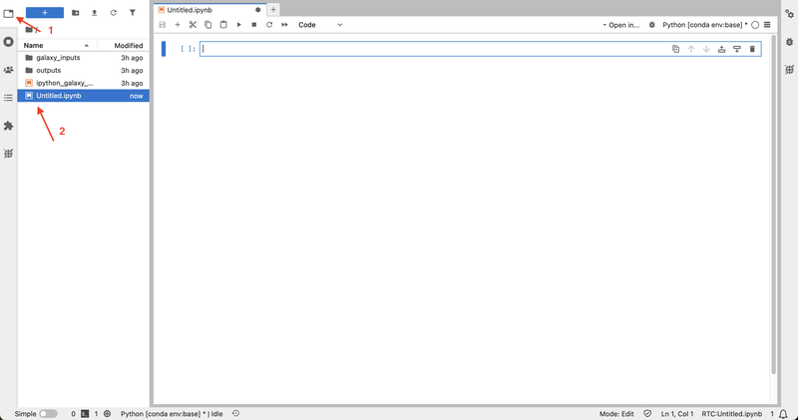Enable the debugger from the notebook toolbar
798x420 pixels.
[652, 25]
